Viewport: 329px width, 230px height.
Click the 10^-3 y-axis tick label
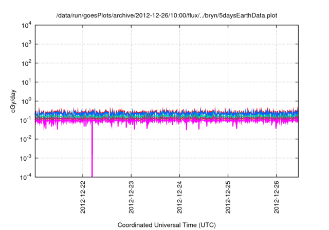click(x=26, y=158)
